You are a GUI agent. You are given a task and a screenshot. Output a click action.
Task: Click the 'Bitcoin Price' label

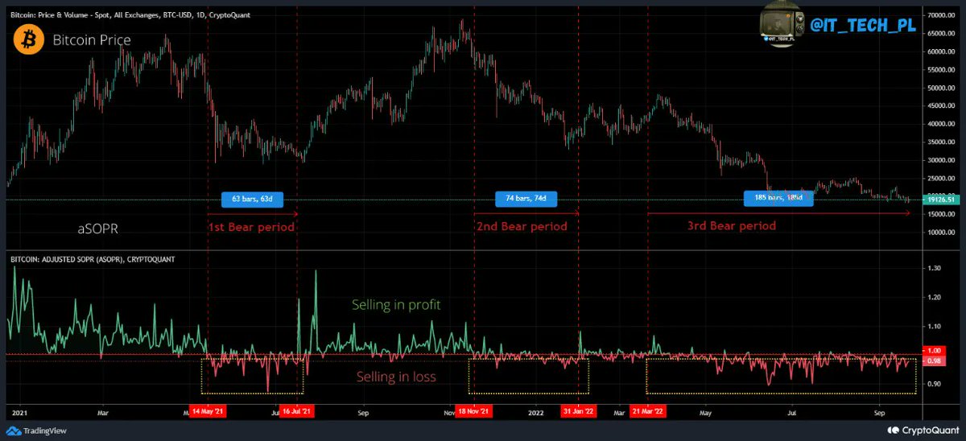click(92, 40)
